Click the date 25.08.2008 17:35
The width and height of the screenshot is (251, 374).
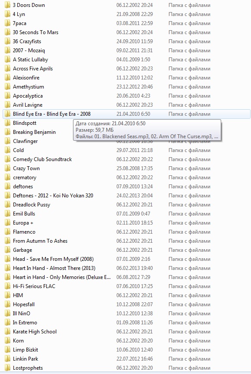pyautogui.click(x=134, y=168)
